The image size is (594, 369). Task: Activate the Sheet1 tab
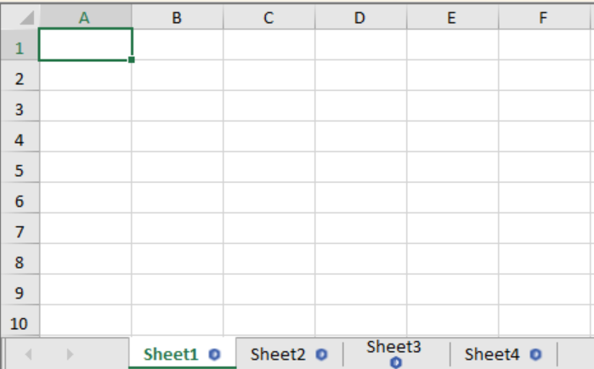tap(170, 355)
